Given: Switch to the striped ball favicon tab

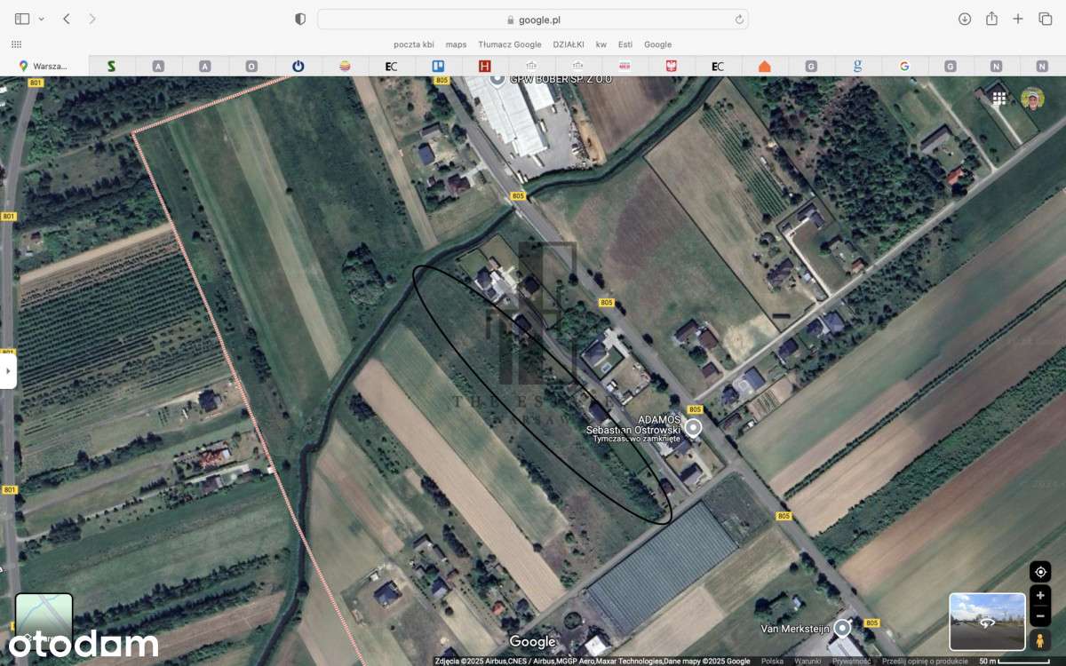Looking at the screenshot, I should [x=345, y=66].
